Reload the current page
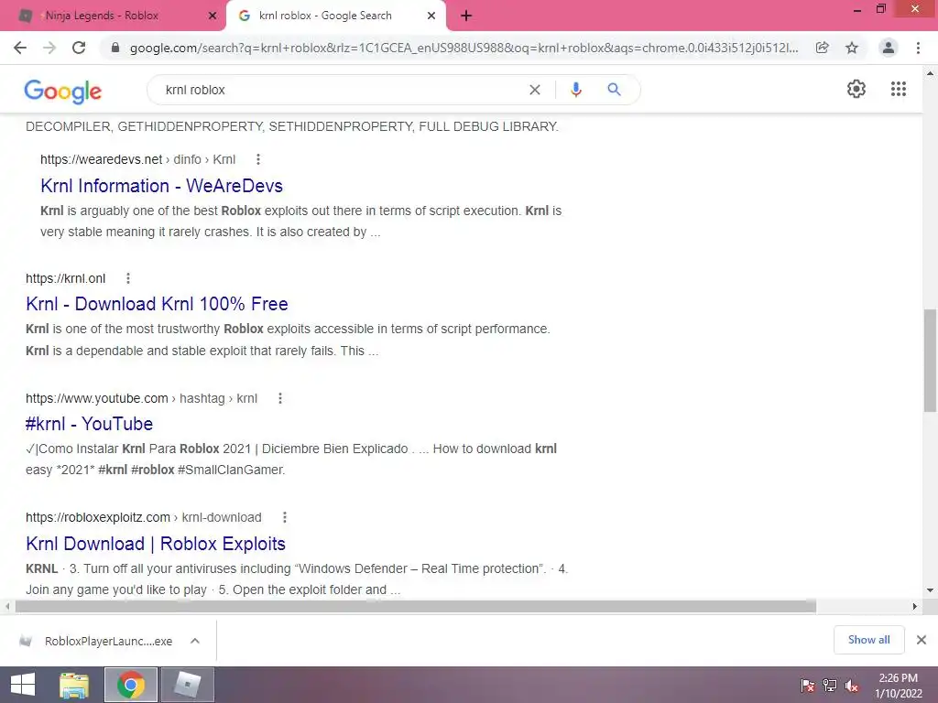The image size is (938, 703). point(79,48)
